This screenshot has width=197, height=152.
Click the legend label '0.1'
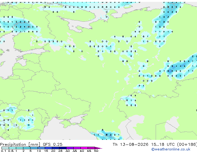pyautogui.click(x=3, y=151)
